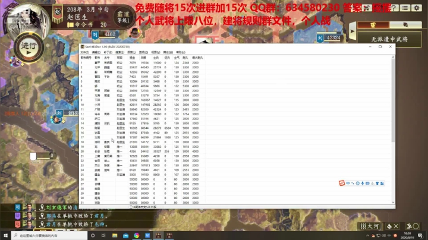Open the IME soft keyboard icon

click(367, 184)
